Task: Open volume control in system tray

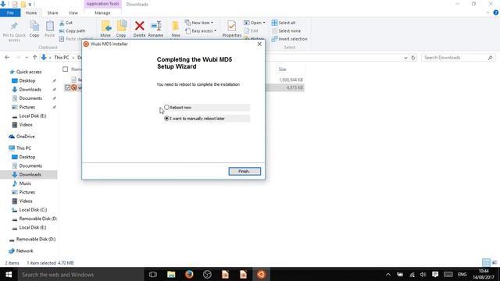Action: coord(423,274)
